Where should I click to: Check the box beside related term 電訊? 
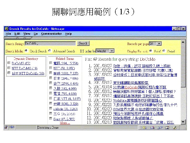51,63
